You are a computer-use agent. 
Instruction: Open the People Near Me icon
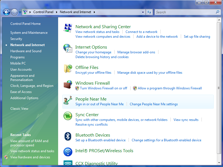click(x=68, y=100)
